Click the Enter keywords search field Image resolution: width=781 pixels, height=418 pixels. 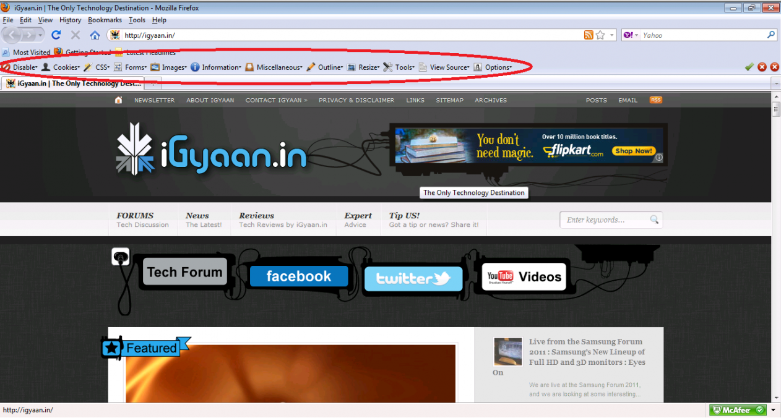(x=605, y=220)
